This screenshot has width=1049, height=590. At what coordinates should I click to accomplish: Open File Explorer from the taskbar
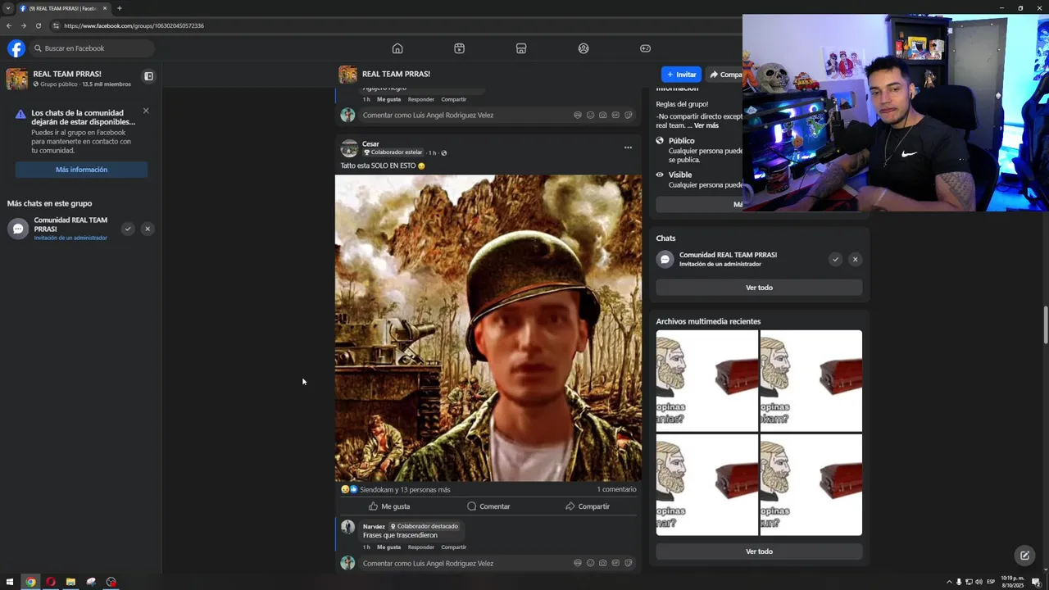click(x=70, y=582)
